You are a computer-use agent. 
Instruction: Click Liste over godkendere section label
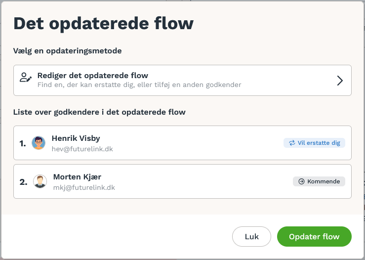[99, 112]
